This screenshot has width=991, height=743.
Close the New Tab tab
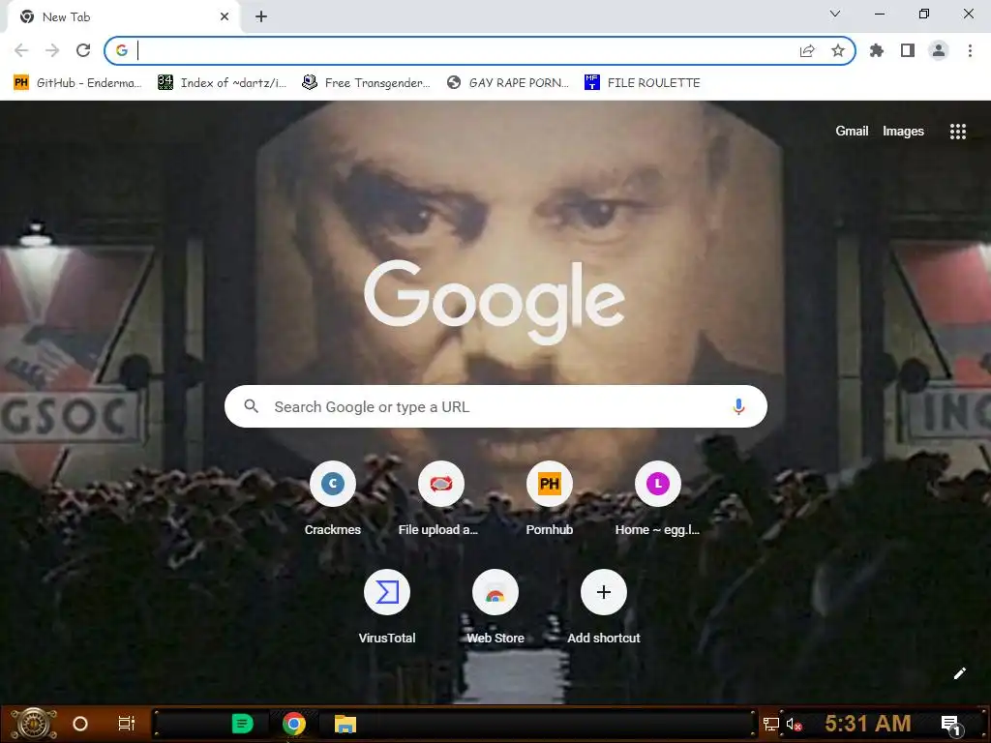click(x=225, y=17)
